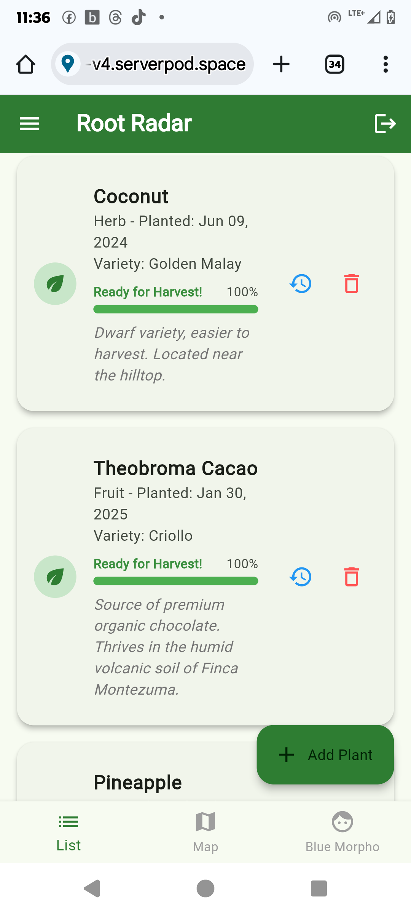Open history for Coconut plant
The height and width of the screenshot is (914, 411).
(x=301, y=284)
